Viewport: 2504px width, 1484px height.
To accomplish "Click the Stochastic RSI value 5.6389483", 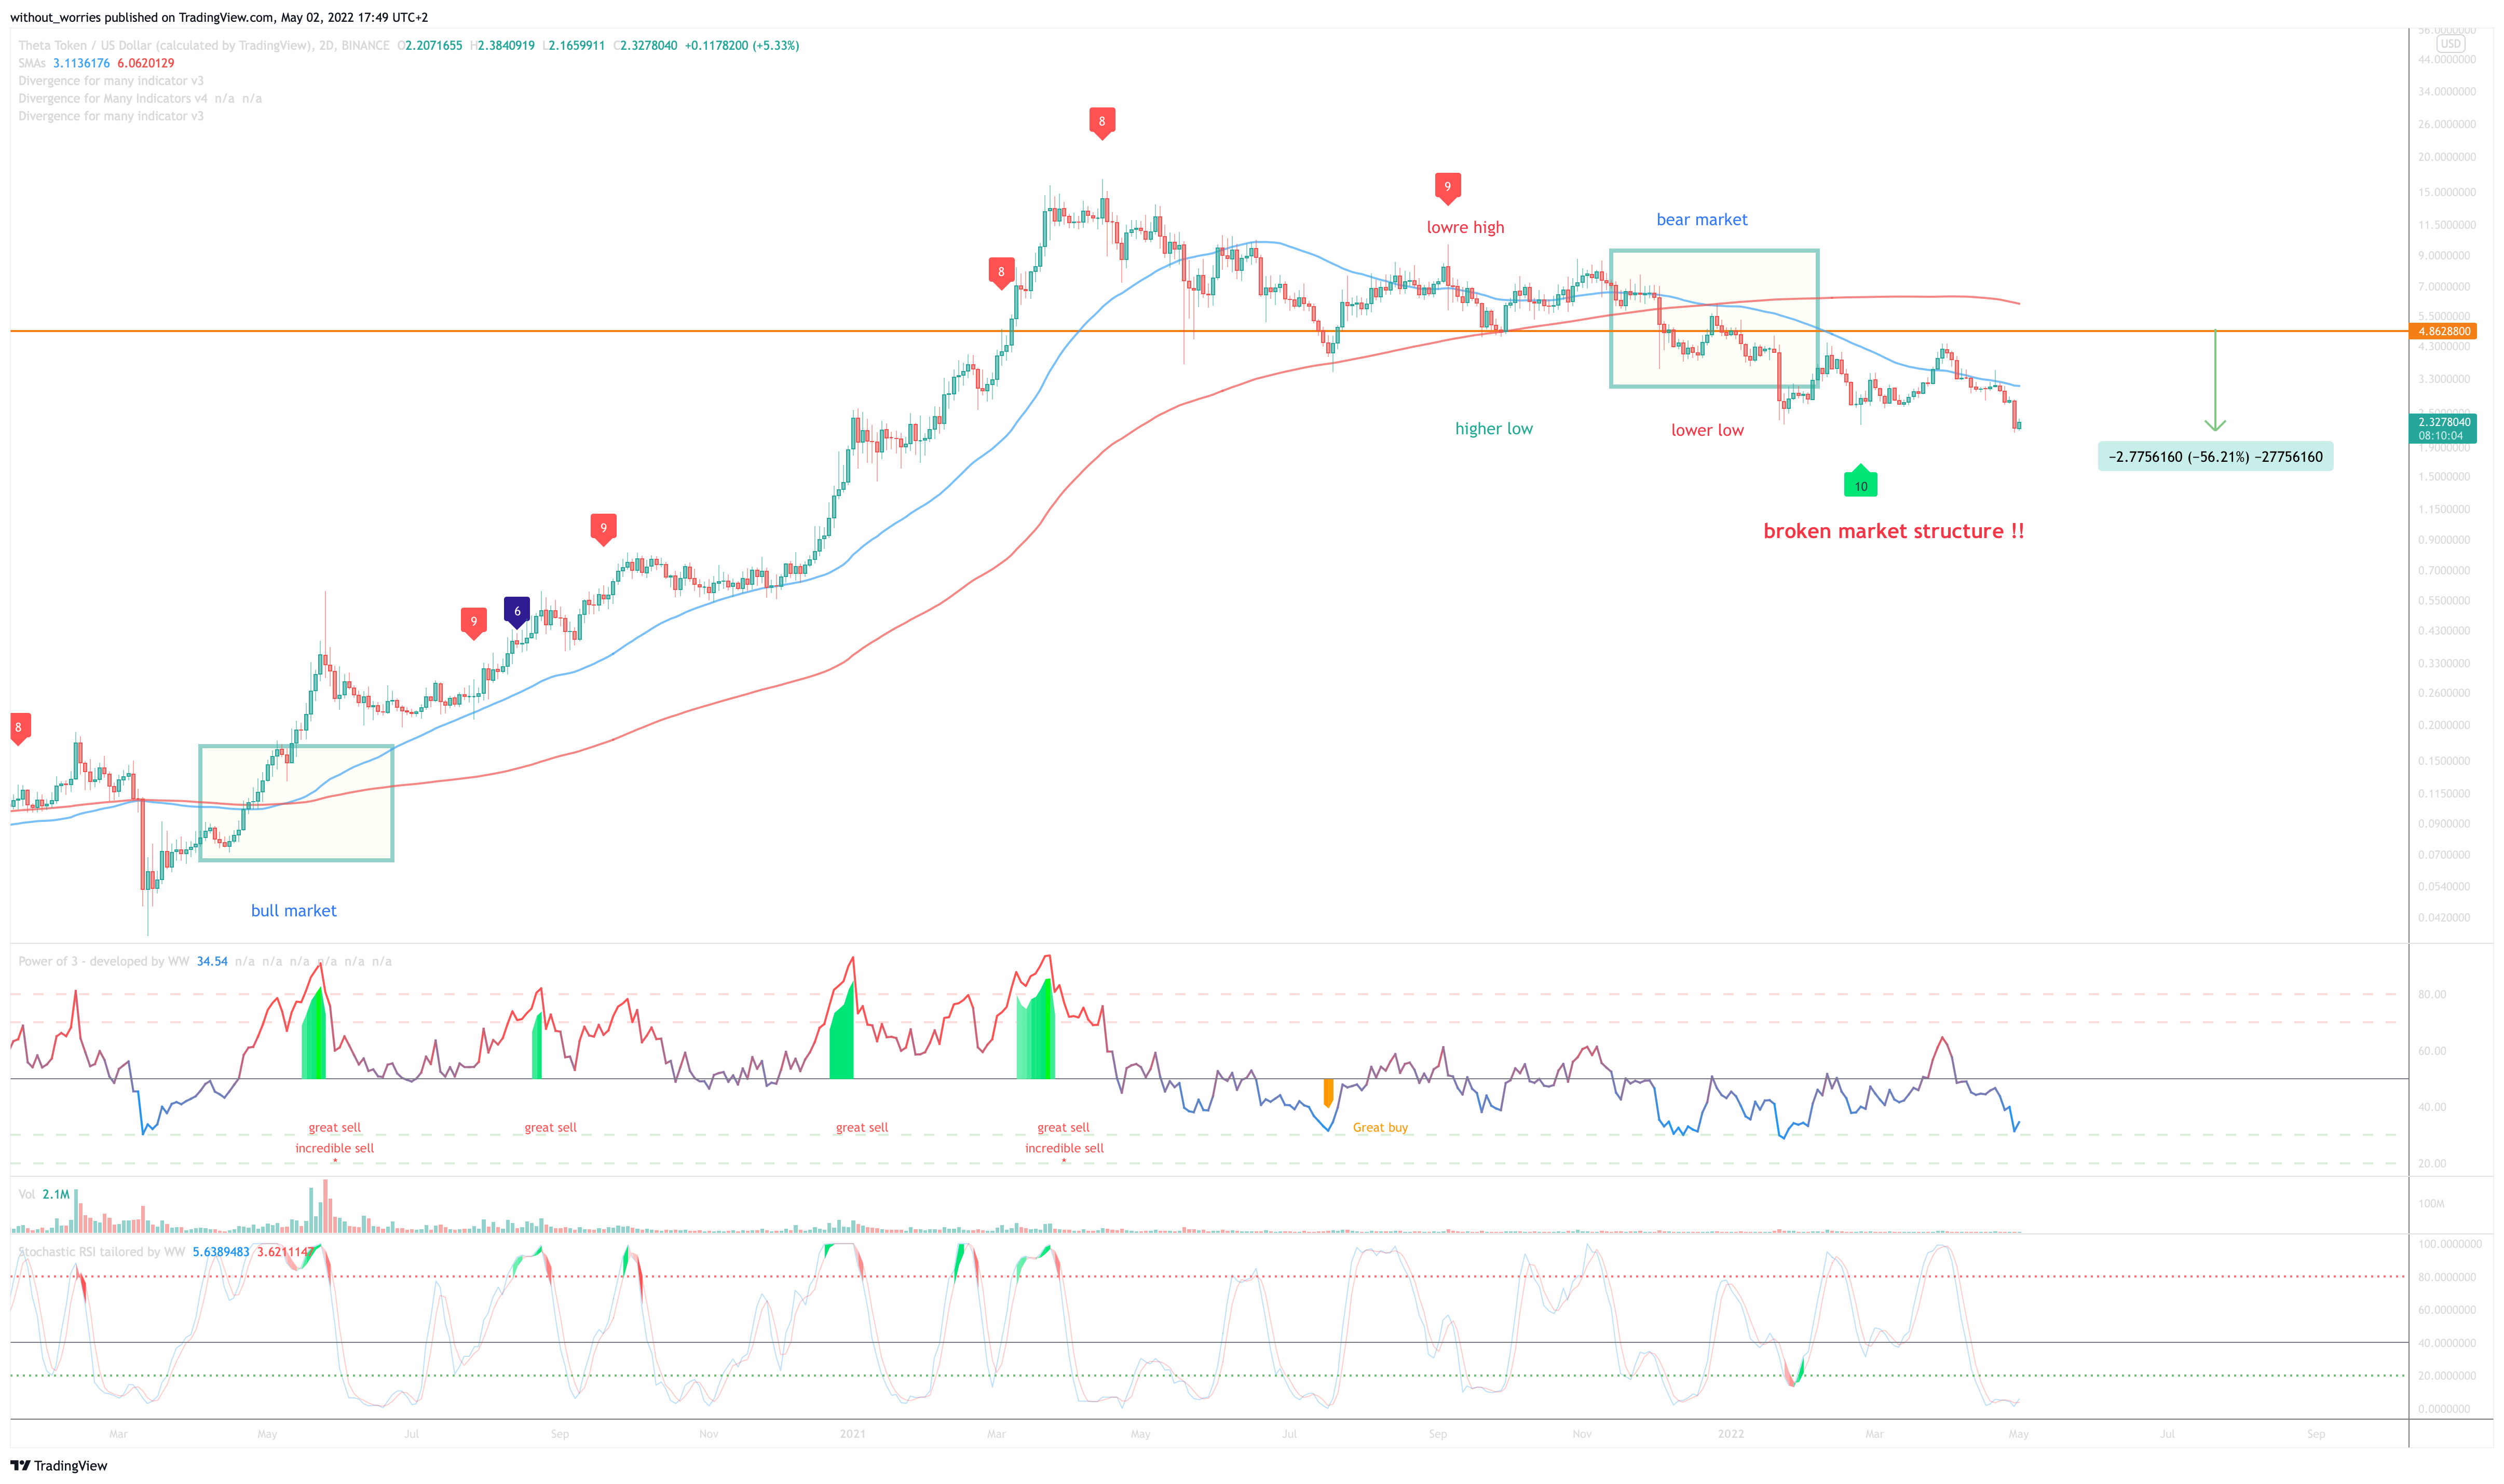I will pyautogui.click(x=221, y=1252).
